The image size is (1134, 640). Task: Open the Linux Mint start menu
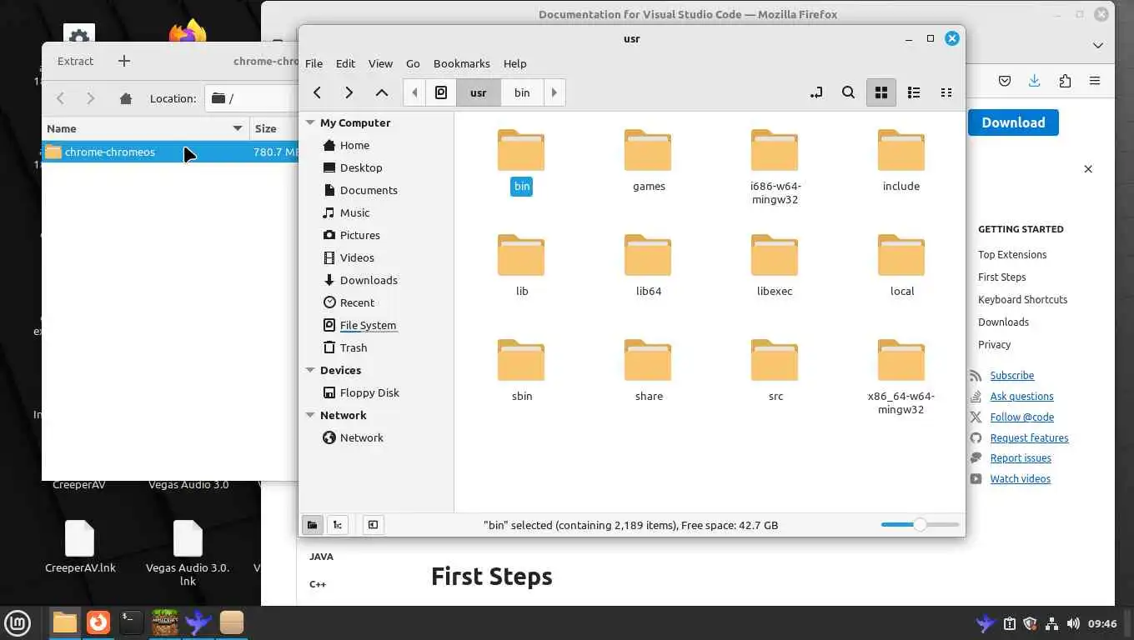click(x=18, y=622)
